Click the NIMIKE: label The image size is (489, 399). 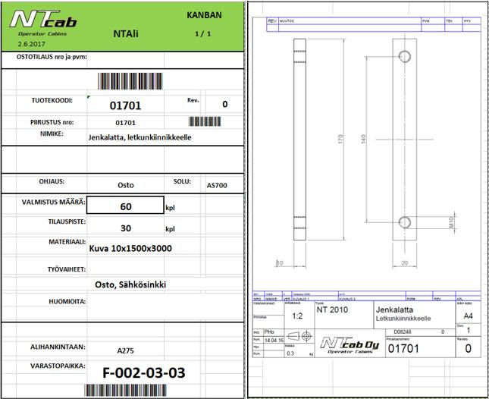52,134
